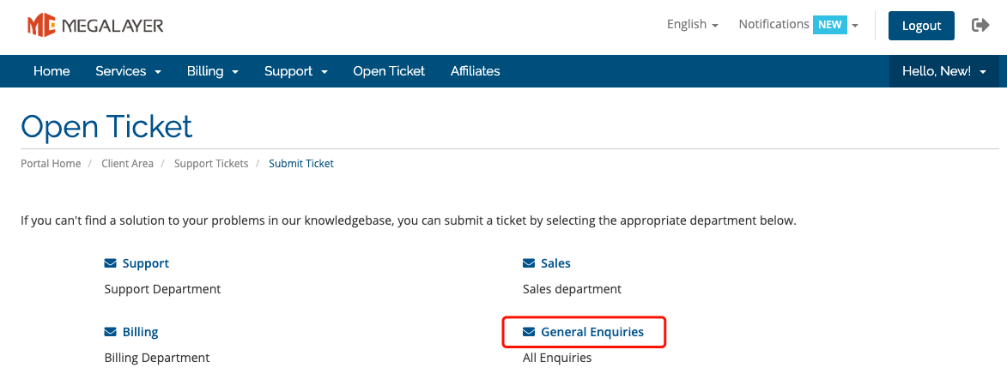
Task: Click the Submit Ticket breadcrumb
Action: click(301, 164)
